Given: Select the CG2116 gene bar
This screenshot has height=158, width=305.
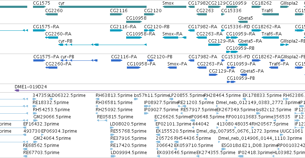Looking at the screenshot, I should pos(116,14).
